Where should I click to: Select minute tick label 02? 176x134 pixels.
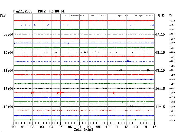tap(32, 127)
